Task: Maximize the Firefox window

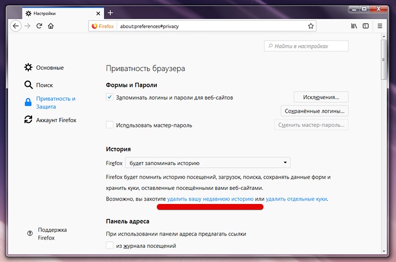Action: click(364, 10)
